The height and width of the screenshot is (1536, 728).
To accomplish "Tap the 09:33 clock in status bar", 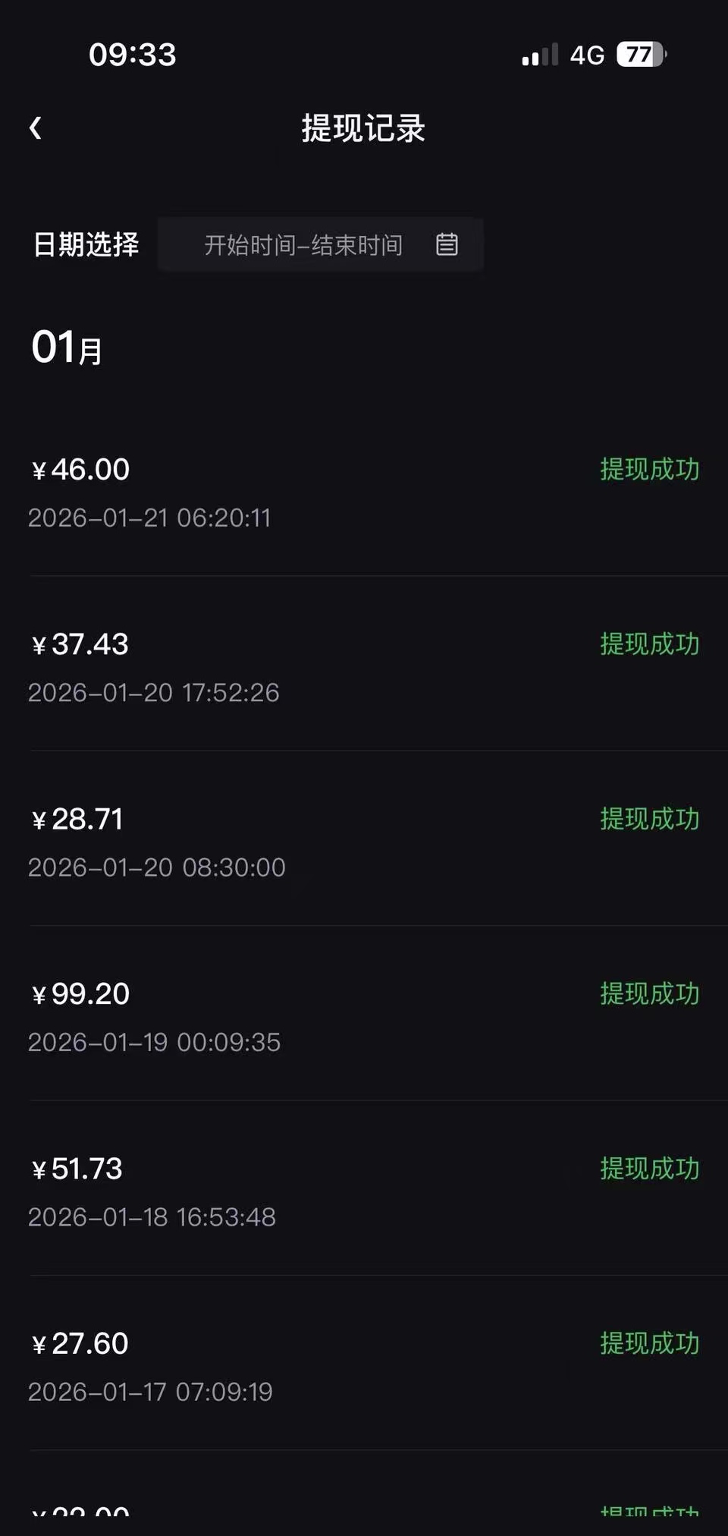I will 133,55.
